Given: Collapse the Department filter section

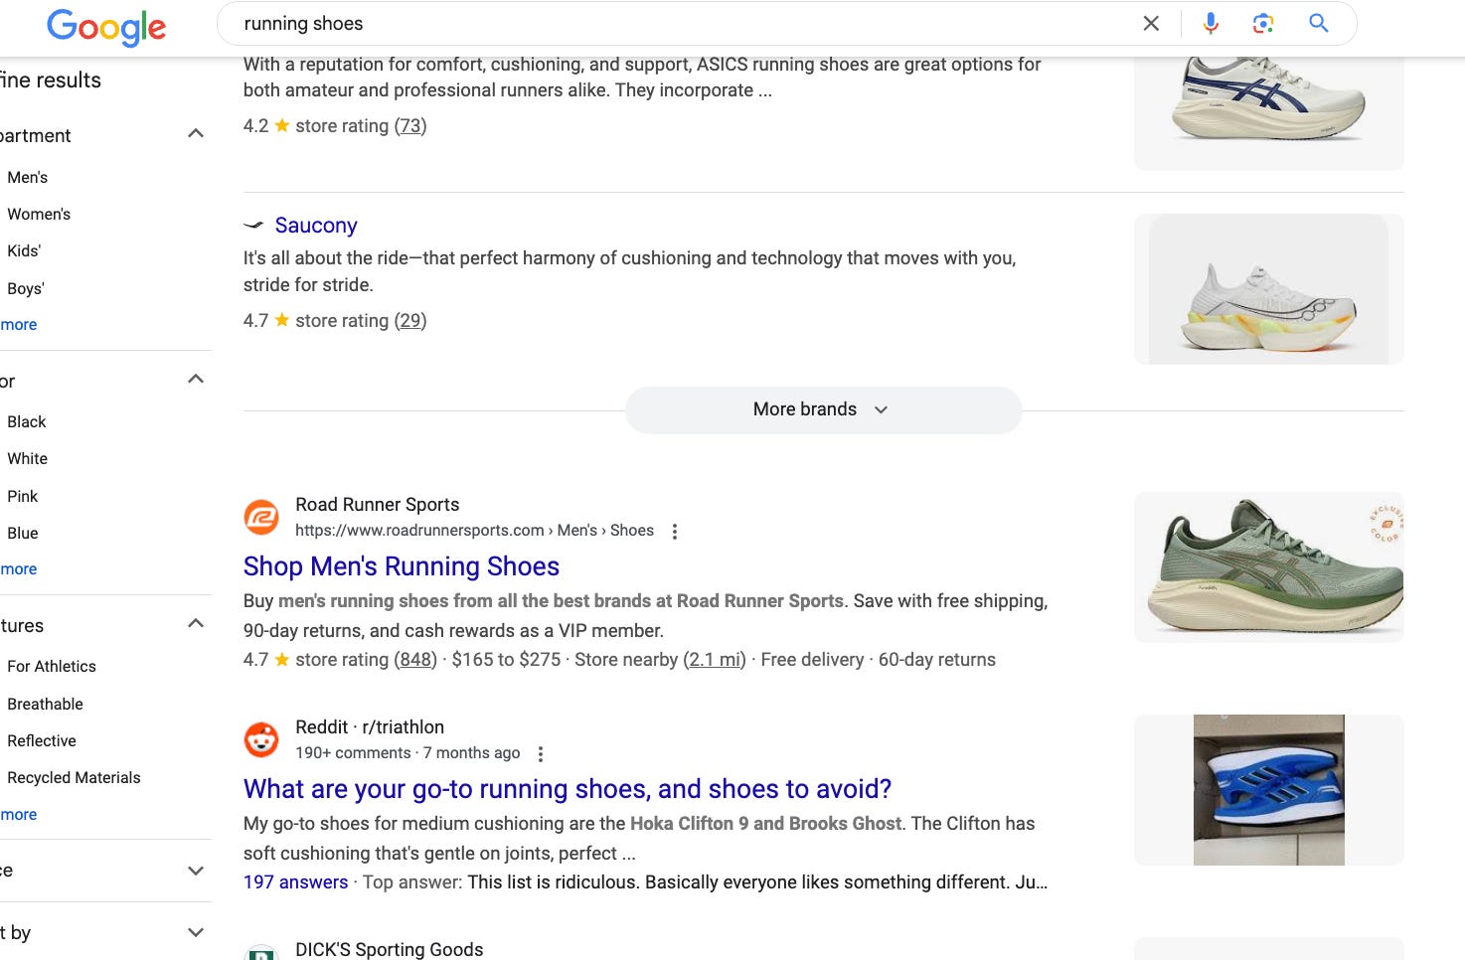Looking at the screenshot, I should [196, 133].
